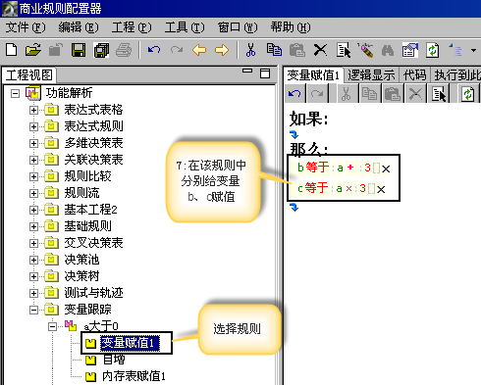Expand the 关联决策表 folder
Image resolution: width=481 pixels, height=385 pixels.
tap(33, 160)
